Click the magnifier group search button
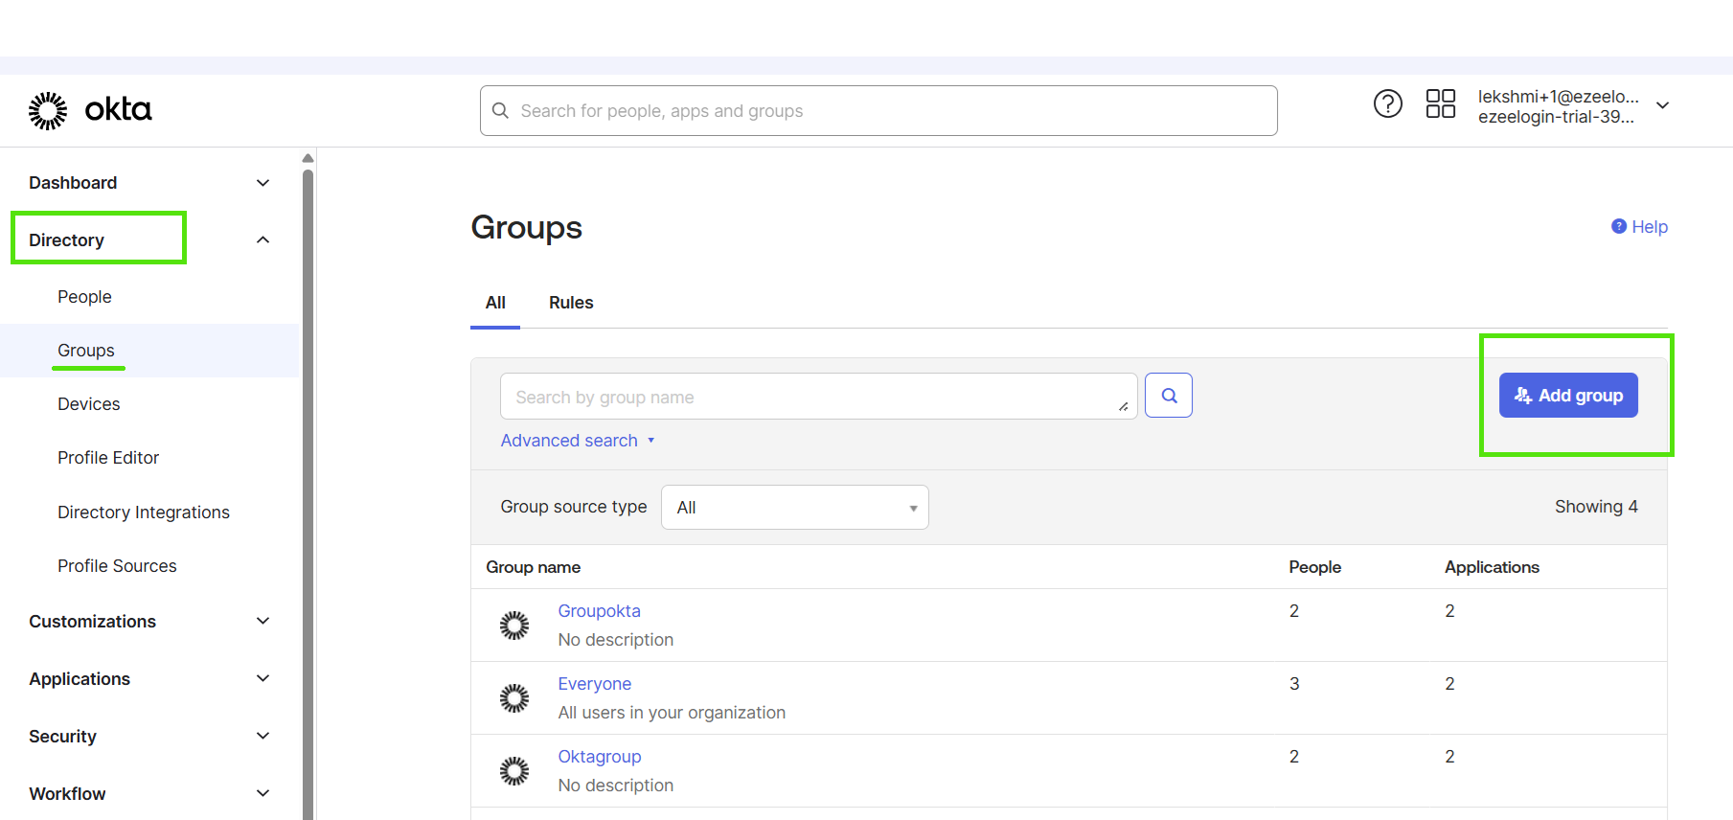The height and width of the screenshot is (820, 1733). coord(1169,396)
